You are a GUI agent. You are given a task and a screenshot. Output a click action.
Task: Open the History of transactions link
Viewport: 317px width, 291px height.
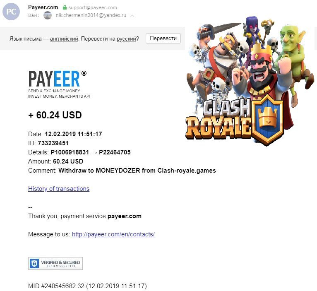point(59,189)
